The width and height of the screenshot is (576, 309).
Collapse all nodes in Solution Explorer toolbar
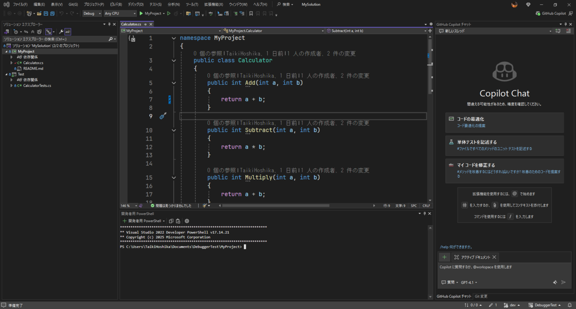tap(33, 31)
